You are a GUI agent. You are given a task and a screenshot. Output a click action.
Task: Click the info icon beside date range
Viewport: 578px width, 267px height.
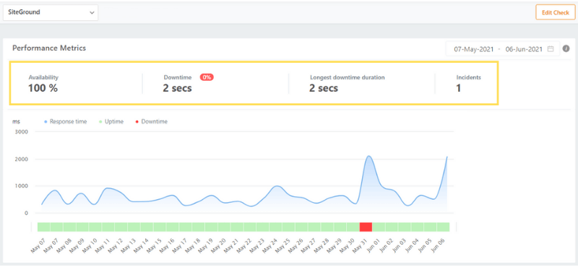click(566, 48)
